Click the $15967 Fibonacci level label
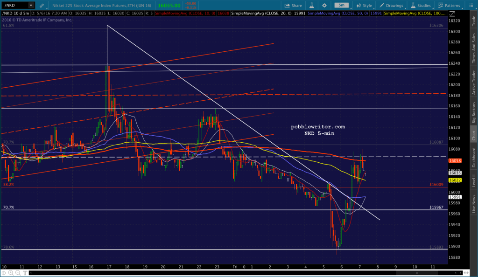The height and width of the screenshot is (277, 478). pyautogui.click(x=436, y=208)
